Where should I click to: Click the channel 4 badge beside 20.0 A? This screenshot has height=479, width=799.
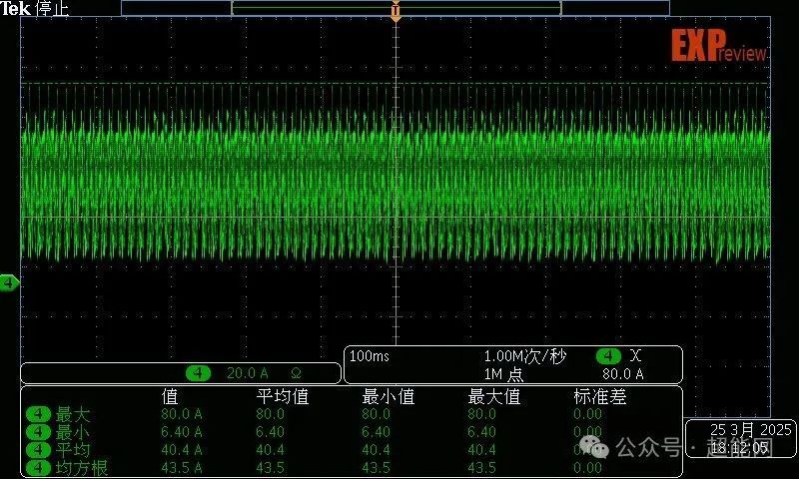(200, 373)
